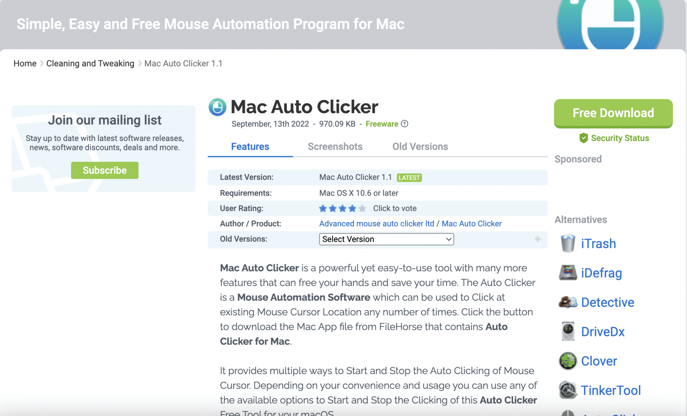
Task: Rate the app by clicking the fourth star
Action: [352, 208]
